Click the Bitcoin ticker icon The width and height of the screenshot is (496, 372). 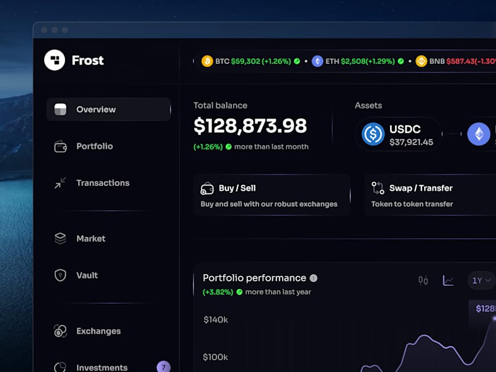[x=207, y=61]
